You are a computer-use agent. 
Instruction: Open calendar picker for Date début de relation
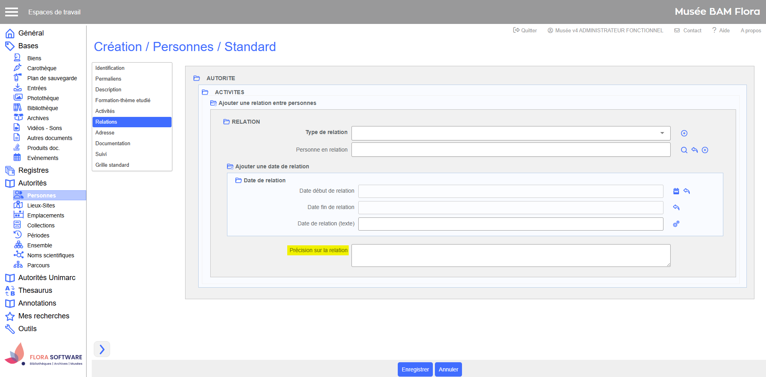[x=676, y=191]
